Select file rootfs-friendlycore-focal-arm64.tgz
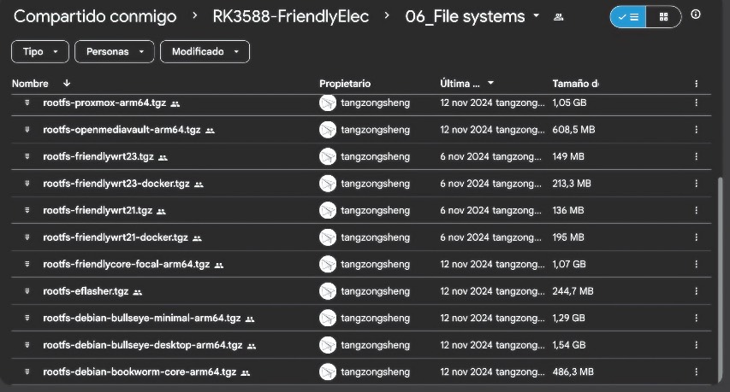This screenshot has height=392, width=730. pos(126,264)
